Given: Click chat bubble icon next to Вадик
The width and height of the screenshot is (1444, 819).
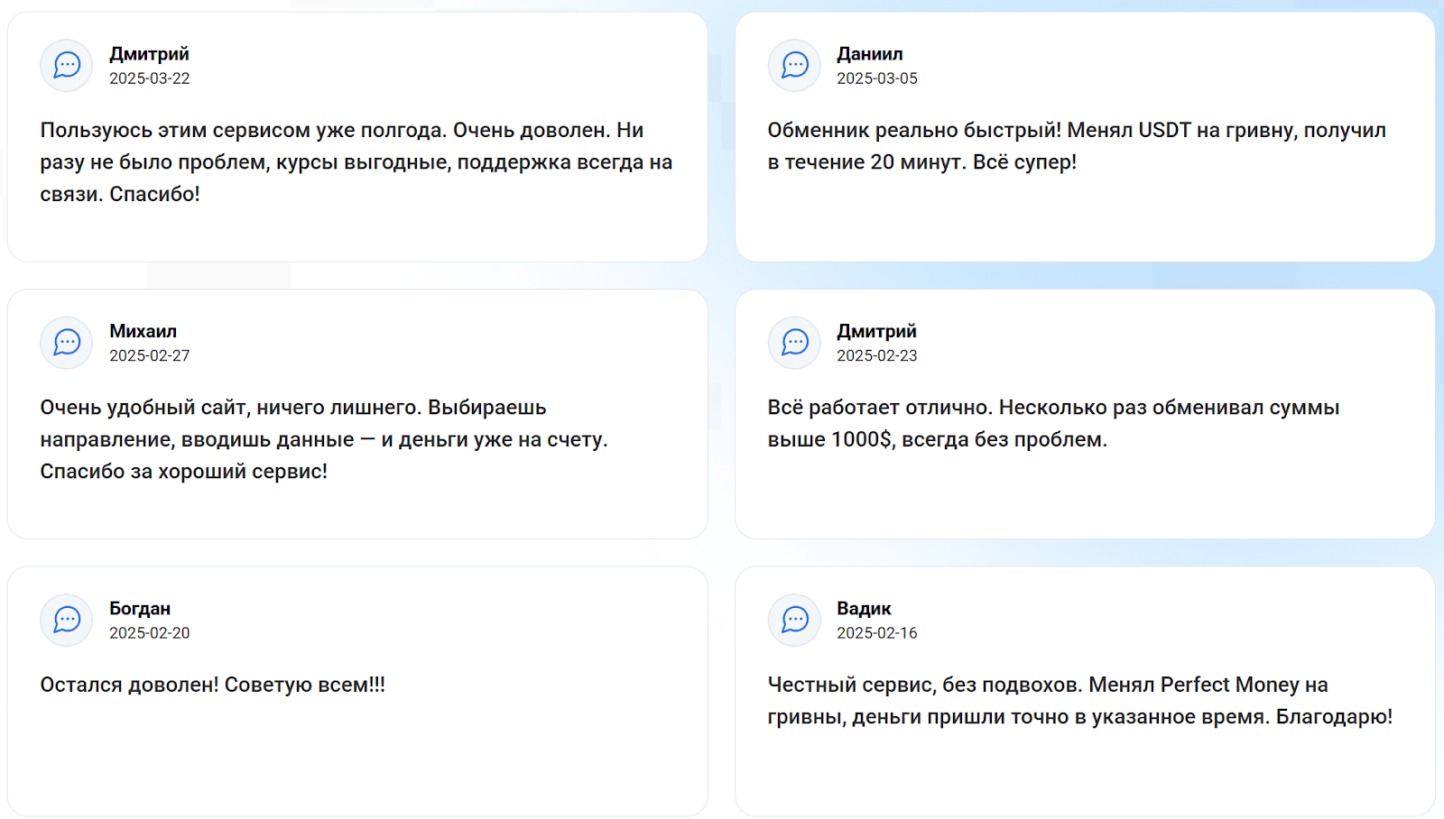Looking at the screenshot, I should (x=794, y=620).
